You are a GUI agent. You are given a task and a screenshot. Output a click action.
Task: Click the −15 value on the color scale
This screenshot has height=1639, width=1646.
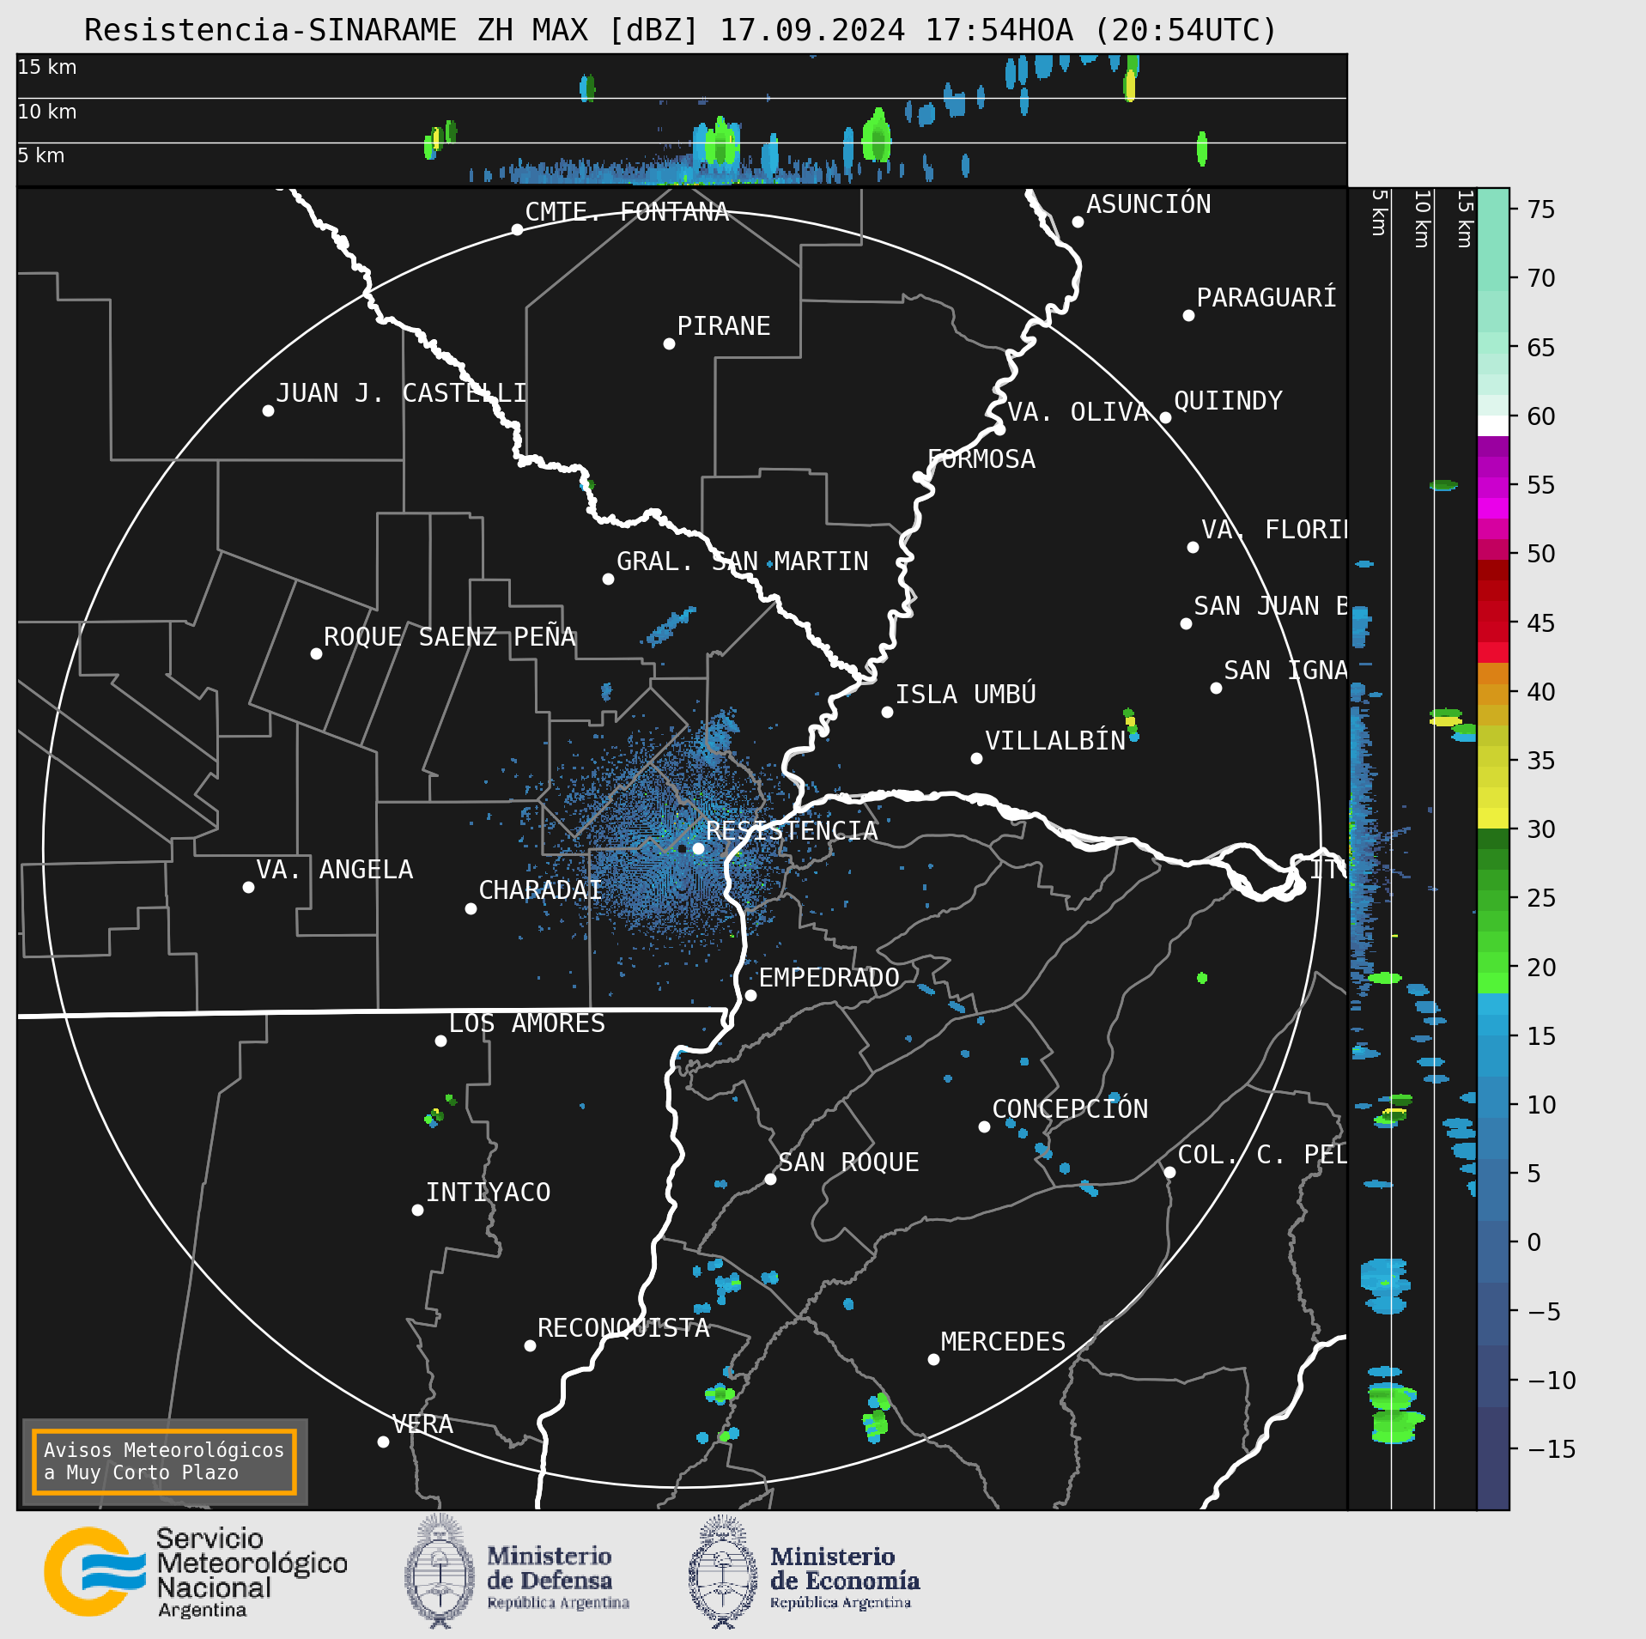coord(1552,1448)
